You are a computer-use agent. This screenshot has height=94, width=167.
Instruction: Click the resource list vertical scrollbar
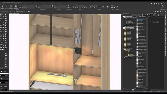[147, 52]
